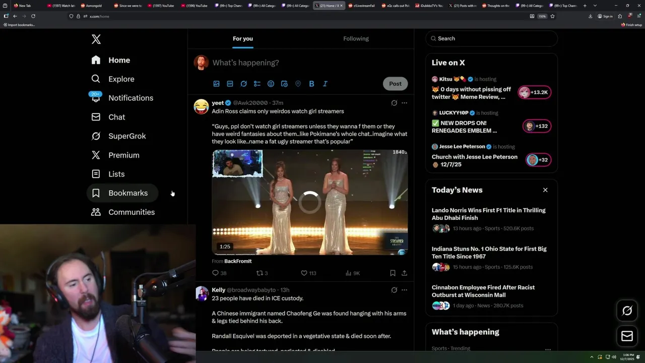Open @Awk20000 handle link
This screenshot has width=645, height=363.
coord(250,103)
